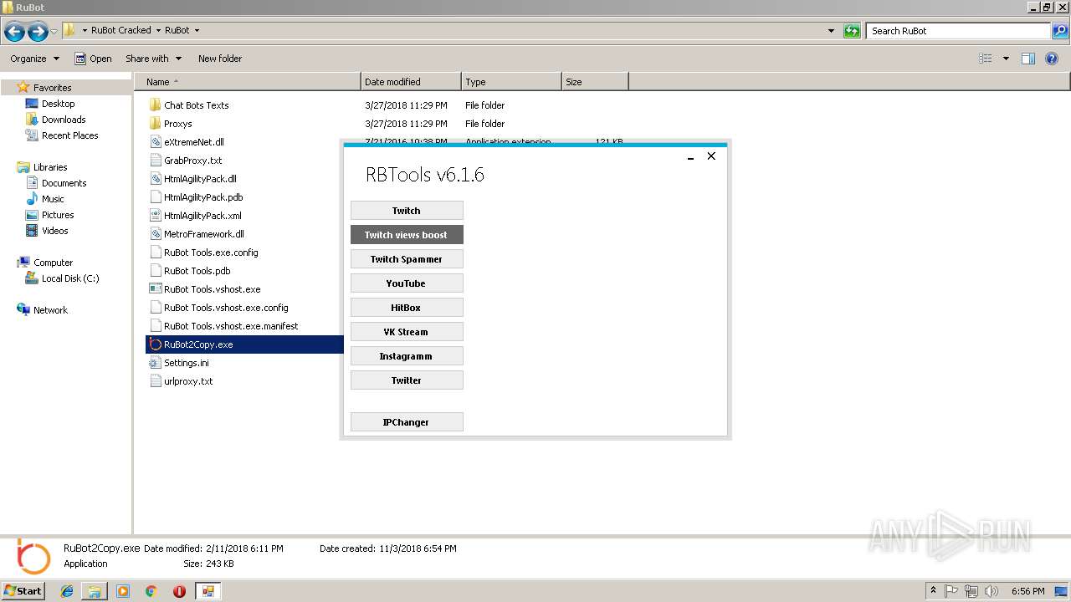Image resolution: width=1071 pixels, height=602 pixels.
Task: Click the Search RuBot field
Action: click(x=957, y=31)
